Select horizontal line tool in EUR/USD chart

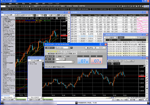69,23
